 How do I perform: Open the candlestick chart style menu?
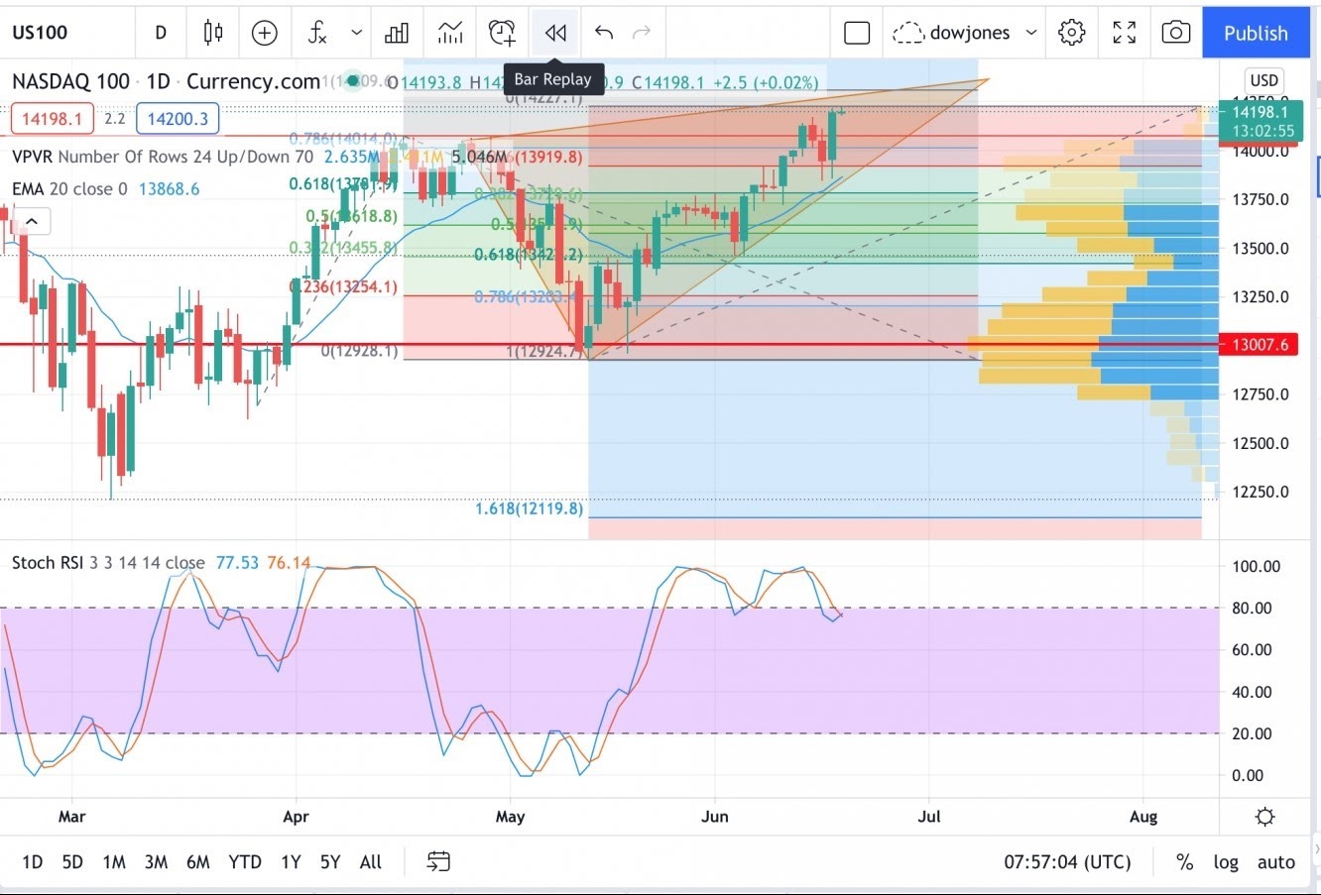point(212,33)
